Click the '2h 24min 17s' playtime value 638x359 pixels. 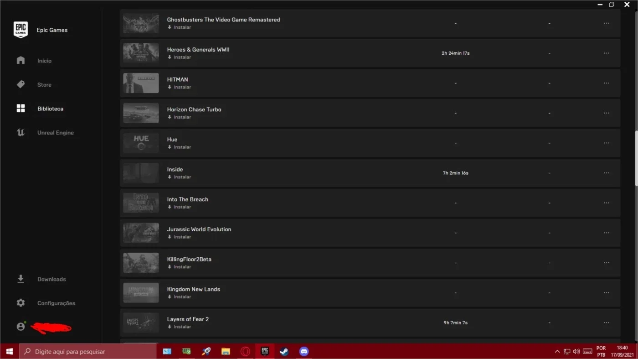[x=456, y=53]
